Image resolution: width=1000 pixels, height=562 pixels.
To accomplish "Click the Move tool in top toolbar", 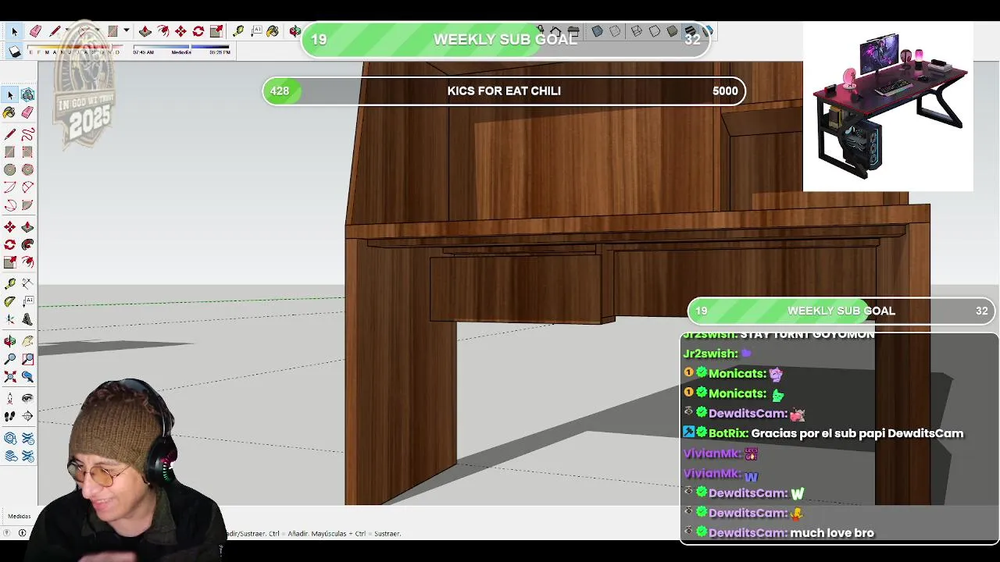I will click(180, 31).
